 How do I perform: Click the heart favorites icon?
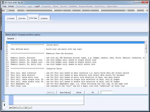53,10
